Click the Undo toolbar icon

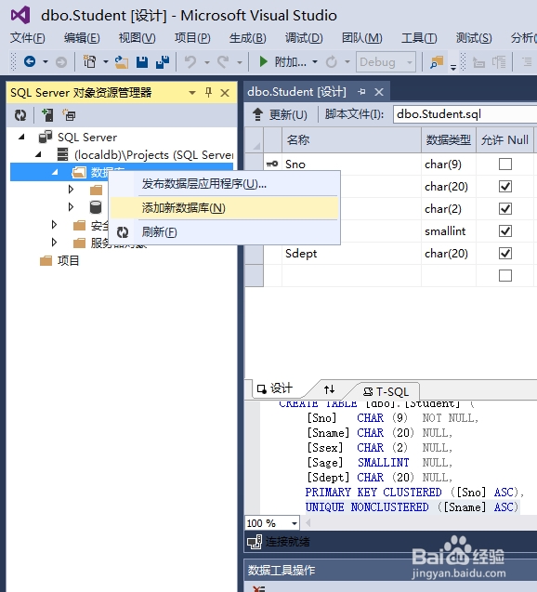[x=190, y=61]
